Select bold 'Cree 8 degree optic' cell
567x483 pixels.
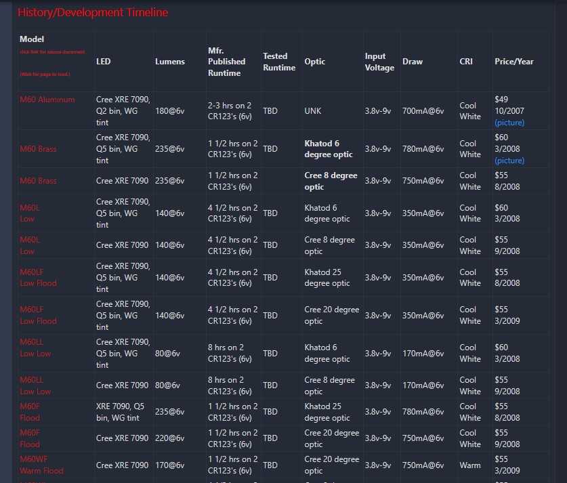pyautogui.click(x=331, y=181)
